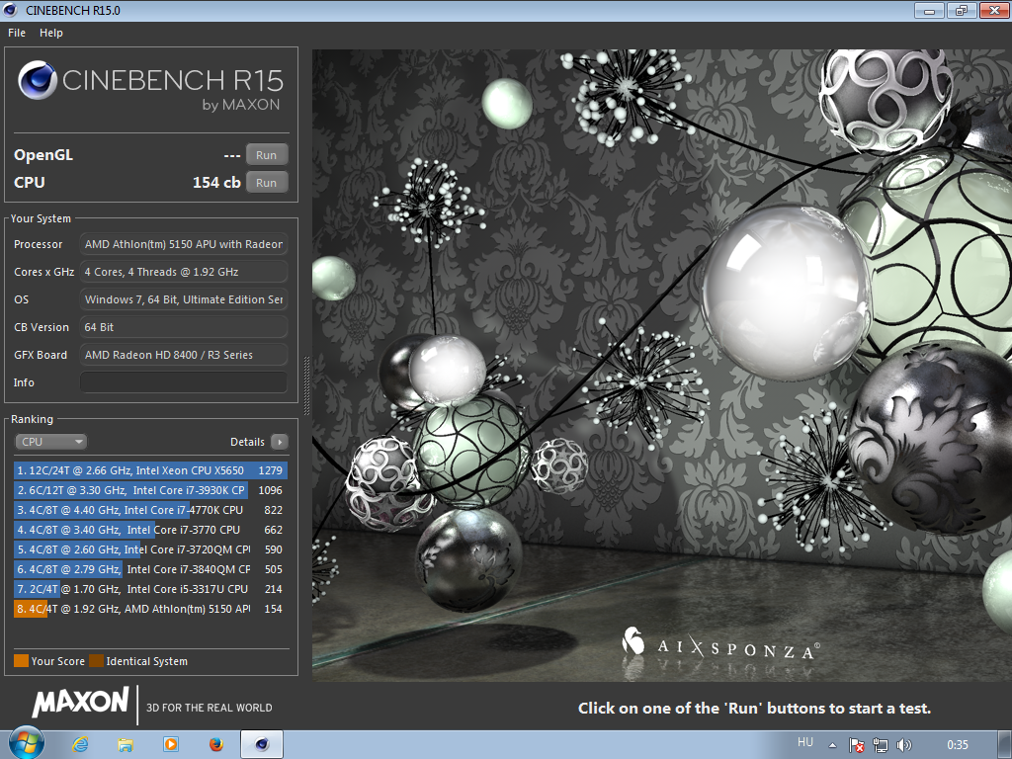The width and height of the screenshot is (1012, 759).
Task: Click the Cinebench R15 logo icon
Action: coord(38,81)
